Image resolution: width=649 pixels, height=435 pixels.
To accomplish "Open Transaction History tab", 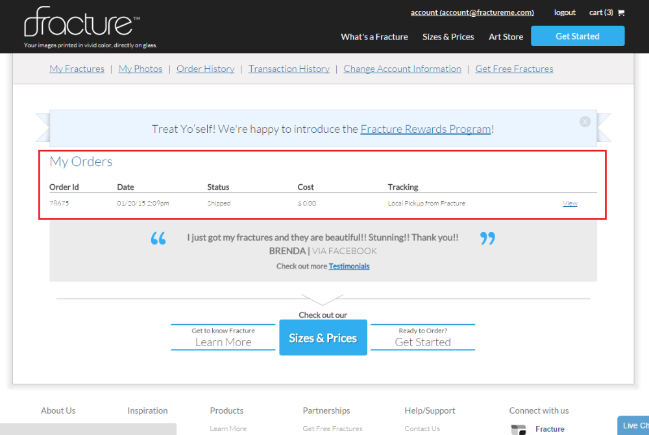I will coord(289,69).
